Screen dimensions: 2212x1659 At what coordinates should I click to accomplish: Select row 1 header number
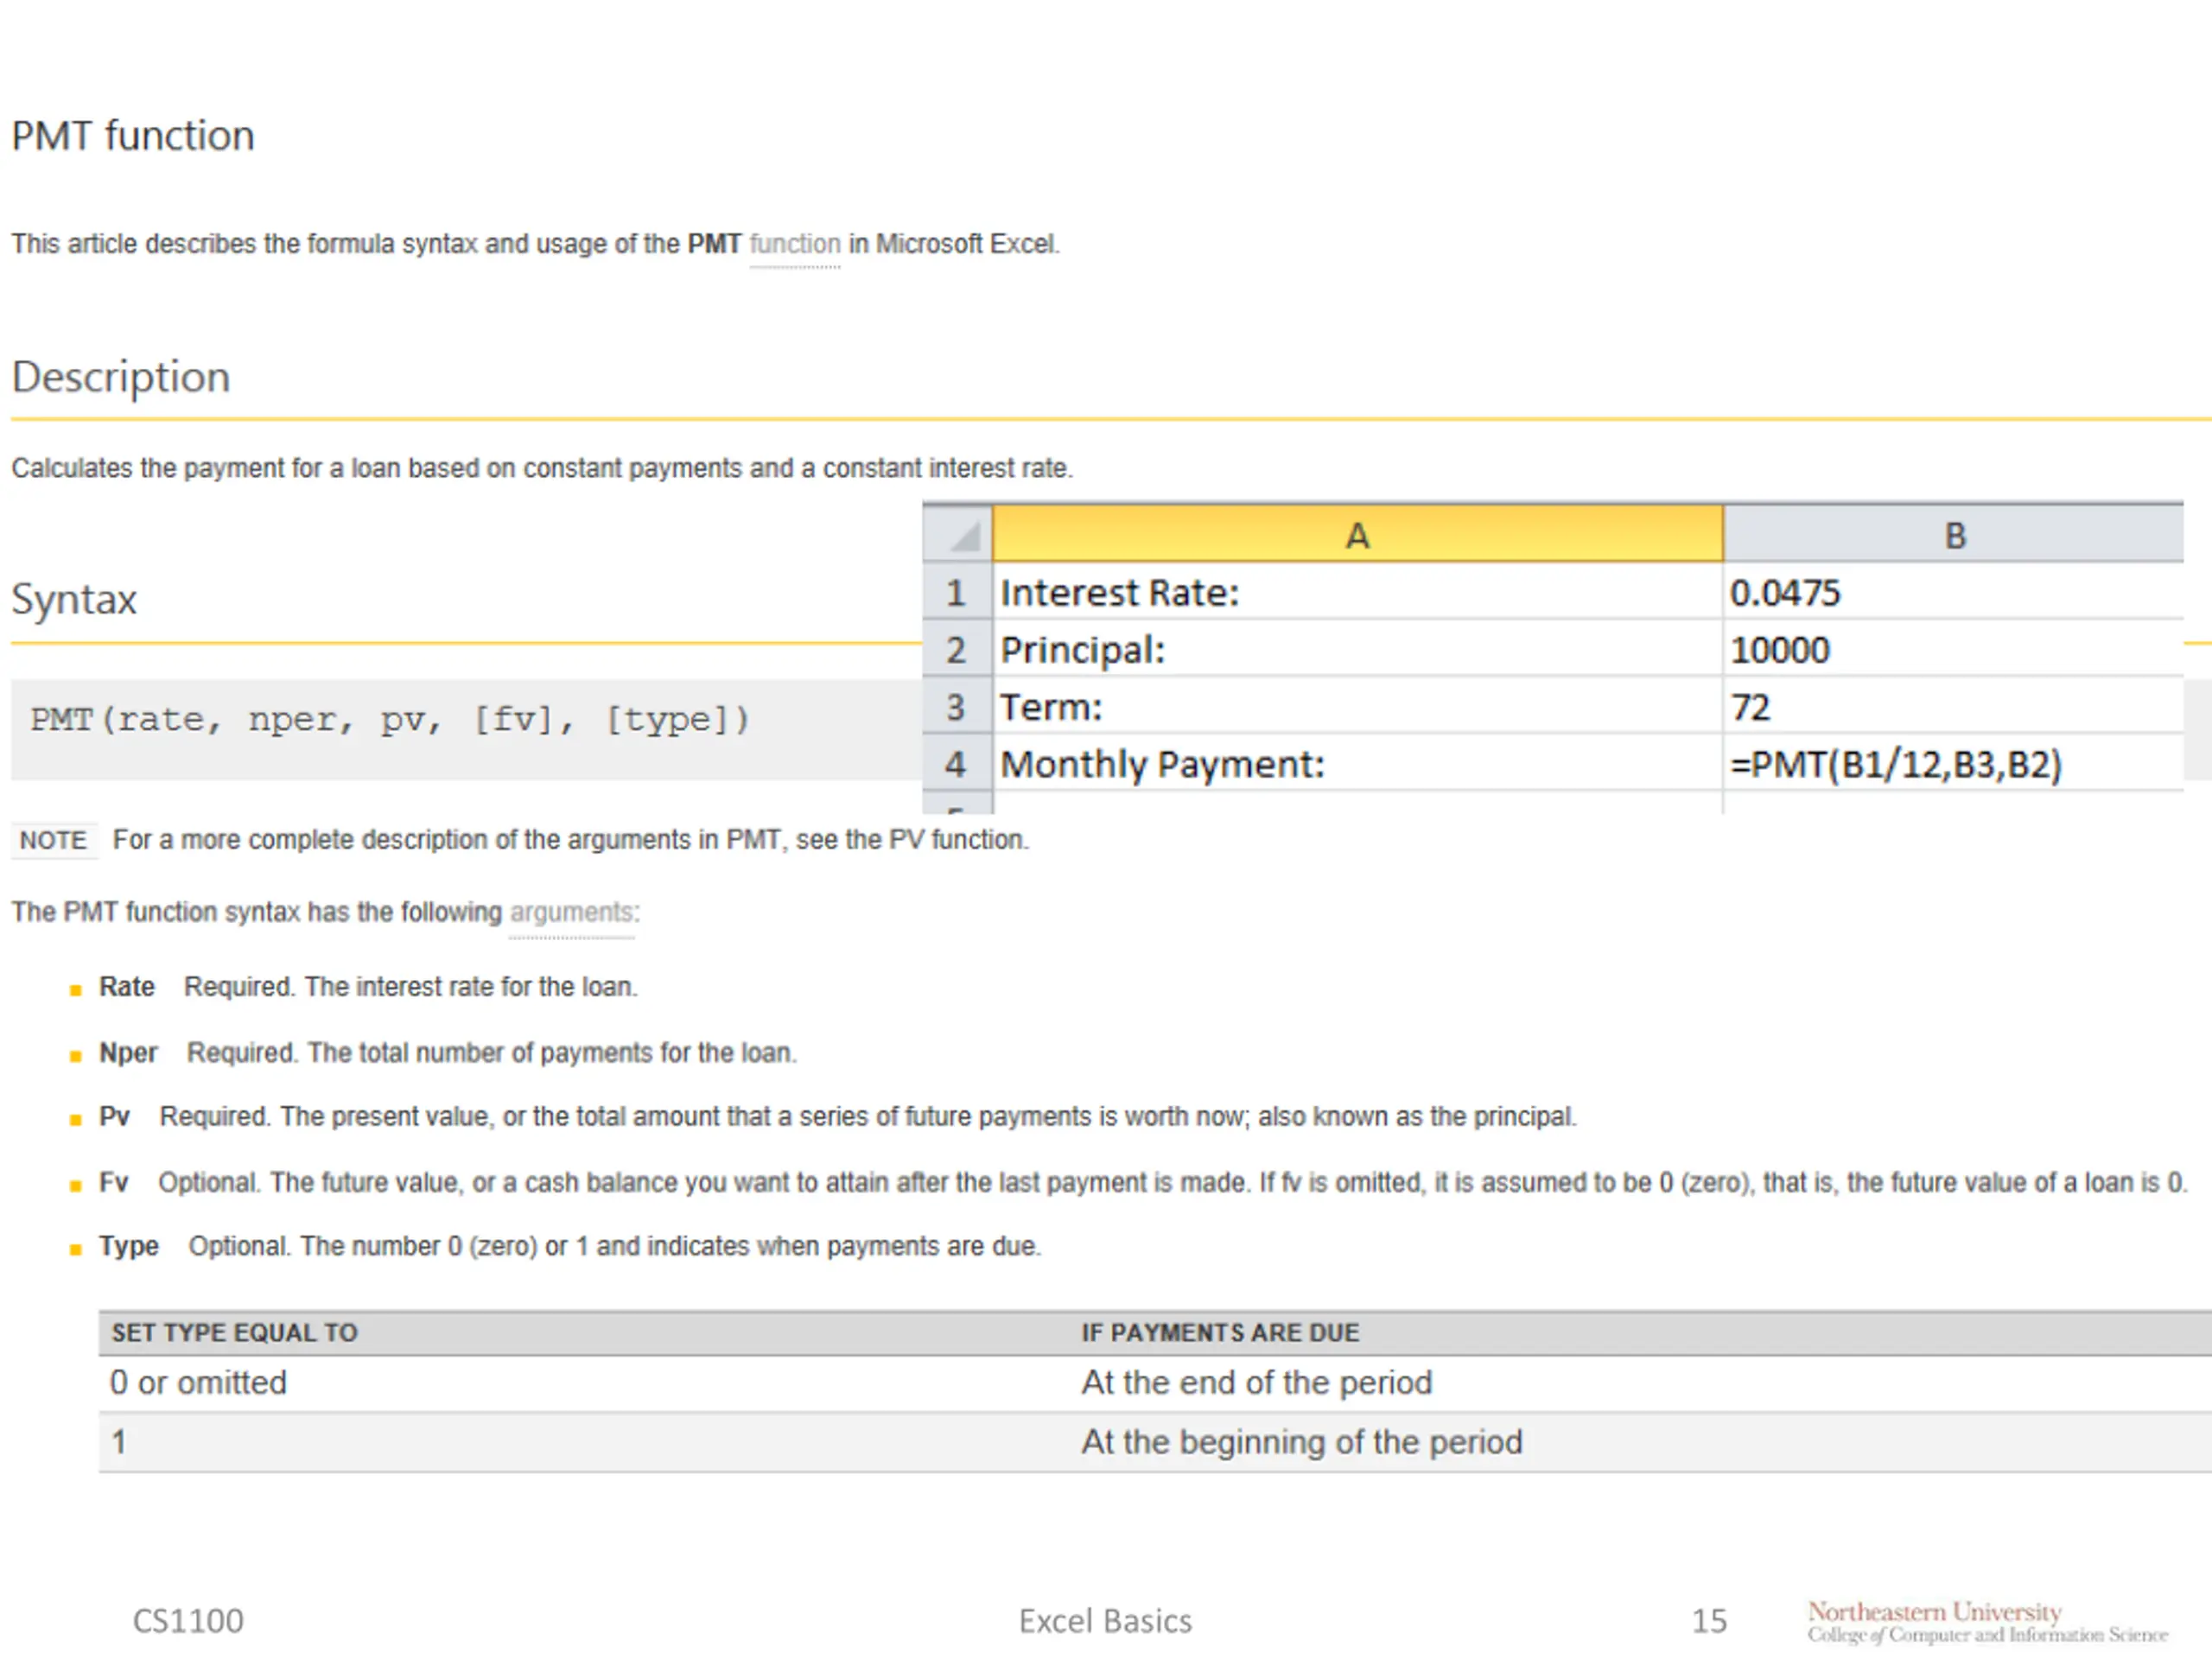pyautogui.click(x=956, y=593)
